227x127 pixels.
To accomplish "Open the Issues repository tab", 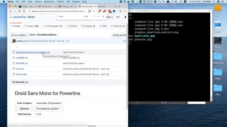I will [x=31, y=26].
